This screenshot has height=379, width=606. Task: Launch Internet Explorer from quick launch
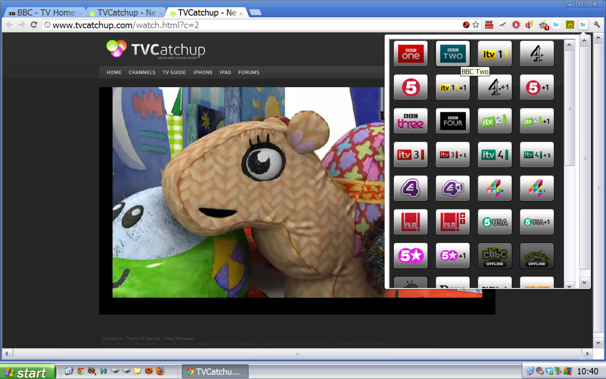point(104,371)
